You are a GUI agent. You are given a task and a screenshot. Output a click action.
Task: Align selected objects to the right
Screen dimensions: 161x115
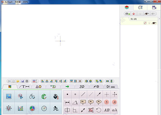(x=52, y=81)
